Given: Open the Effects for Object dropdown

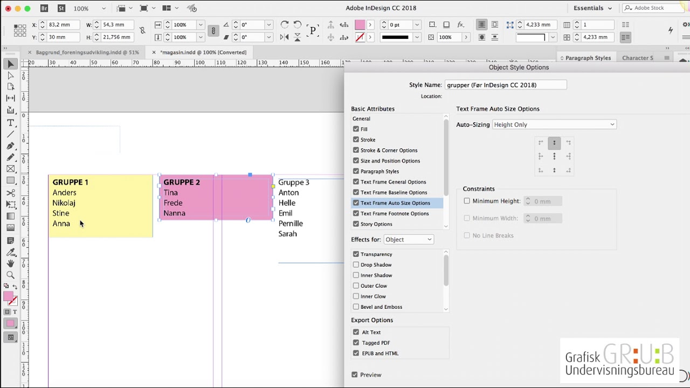Looking at the screenshot, I should (408, 239).
